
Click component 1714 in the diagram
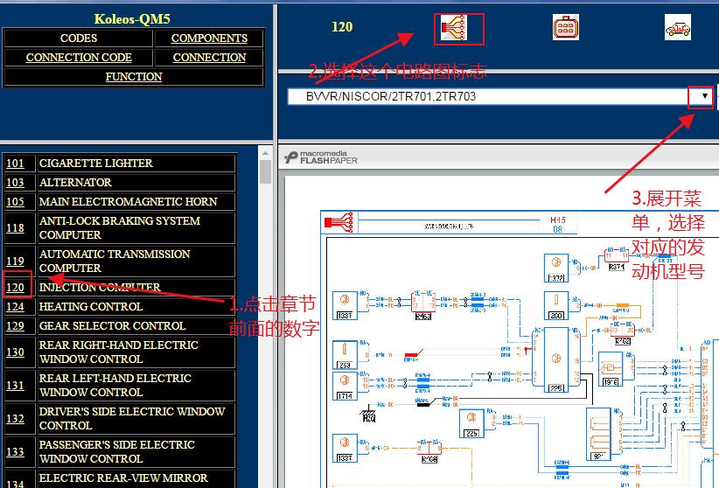(x=345, y=387)
